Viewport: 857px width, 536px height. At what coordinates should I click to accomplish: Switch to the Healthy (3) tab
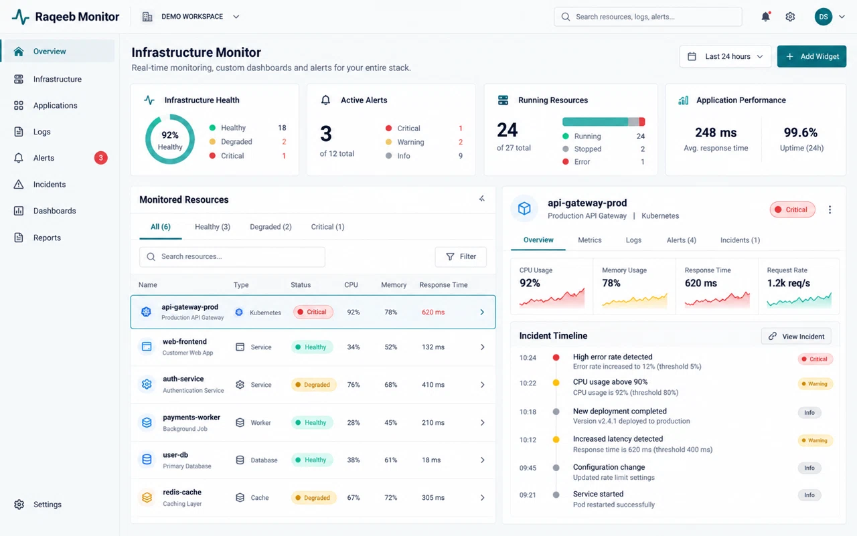coord(212,227)
